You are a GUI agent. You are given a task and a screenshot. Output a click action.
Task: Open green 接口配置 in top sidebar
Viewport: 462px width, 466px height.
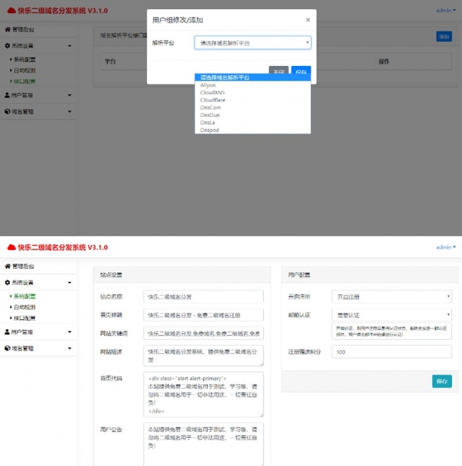24,81
